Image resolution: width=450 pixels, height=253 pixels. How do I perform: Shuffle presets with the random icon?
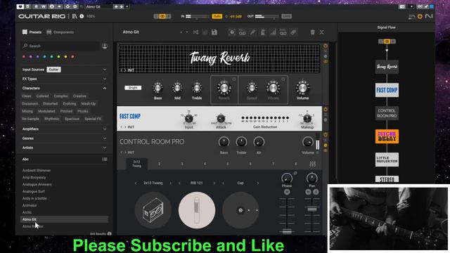point(195,32)
